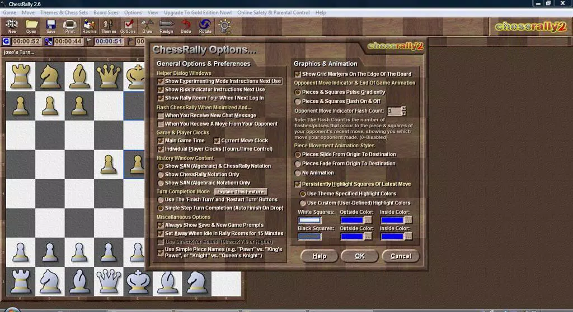Toggle Show Grid Markers On Edge Of Board
573x312 pixels.
(x=298, y=74)
